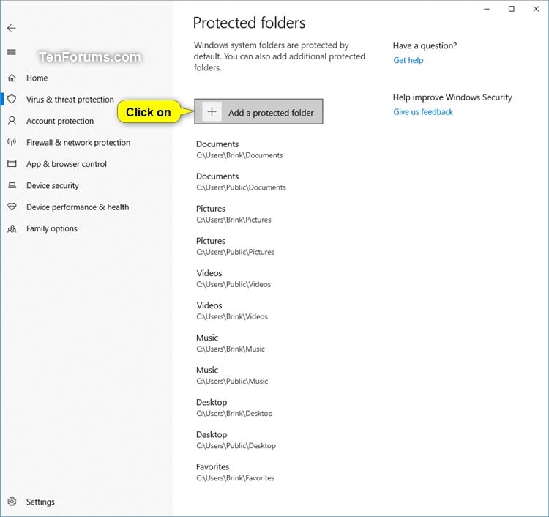The width and height of the screenshot is (549, 517).
Task: Click the Account protection person icon
Action: (x=12, y=121)
